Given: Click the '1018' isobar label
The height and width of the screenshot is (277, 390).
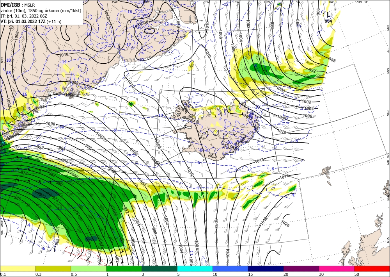Looking at the screenshot, I should [x=264, y=221].
